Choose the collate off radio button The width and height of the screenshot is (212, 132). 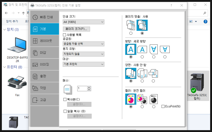point(131,33)
